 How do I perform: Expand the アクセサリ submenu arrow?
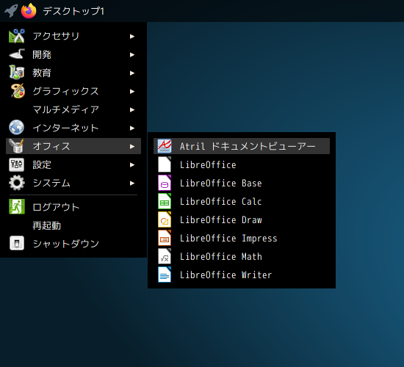point(132,36)
